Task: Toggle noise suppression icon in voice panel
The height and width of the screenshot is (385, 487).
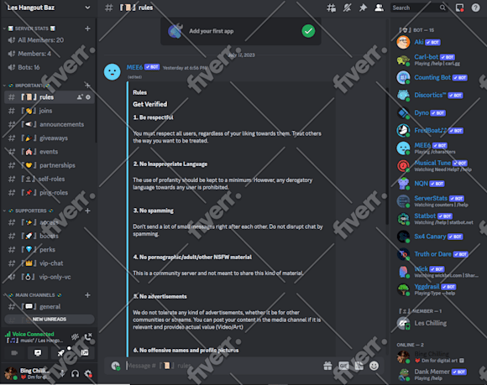Action: 75,337
